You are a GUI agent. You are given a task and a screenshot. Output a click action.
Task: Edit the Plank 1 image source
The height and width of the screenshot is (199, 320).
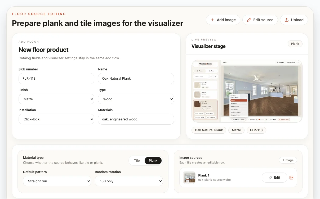click(x=274, y=178)
